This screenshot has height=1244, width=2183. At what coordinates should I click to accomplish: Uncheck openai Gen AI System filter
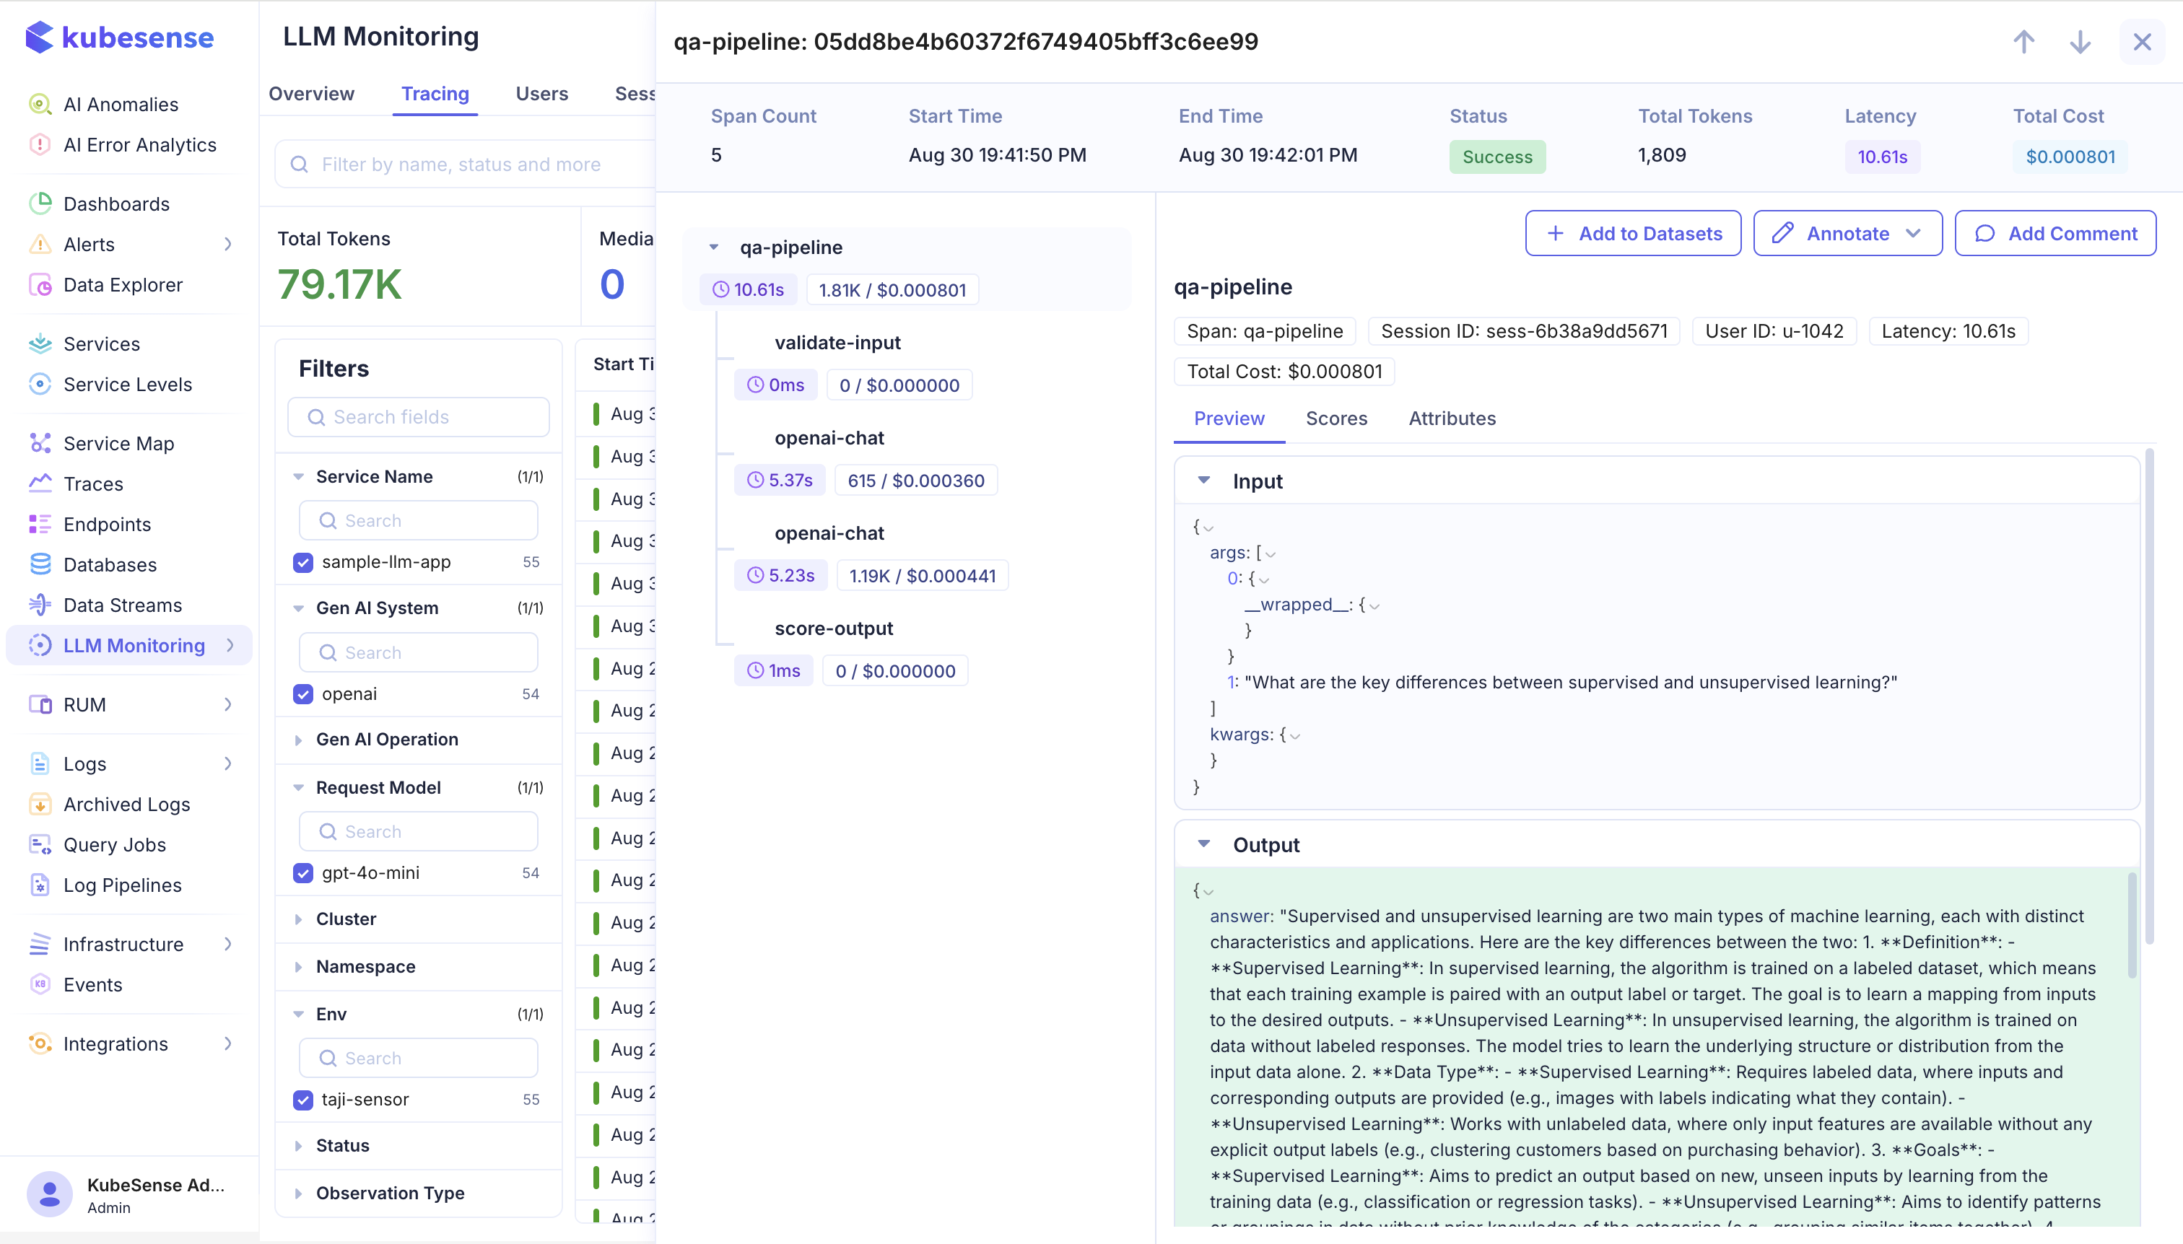pos(302,693)
